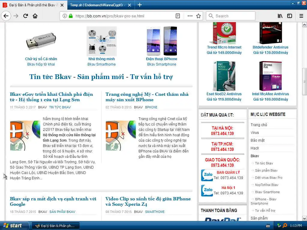Open page actions three-dot menu
The width and height of the screenshot is (307, 230).
click(190, 16)
